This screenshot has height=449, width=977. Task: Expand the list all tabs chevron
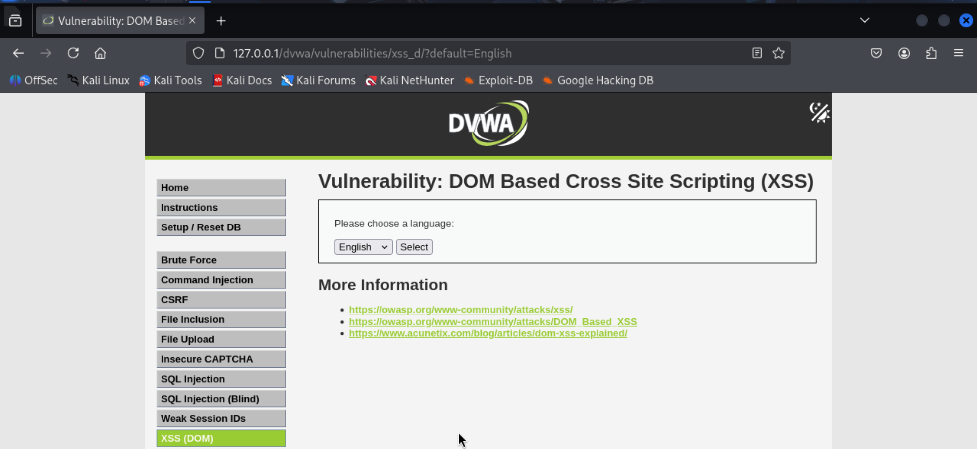pyautogui.click(x=864, y=20)
